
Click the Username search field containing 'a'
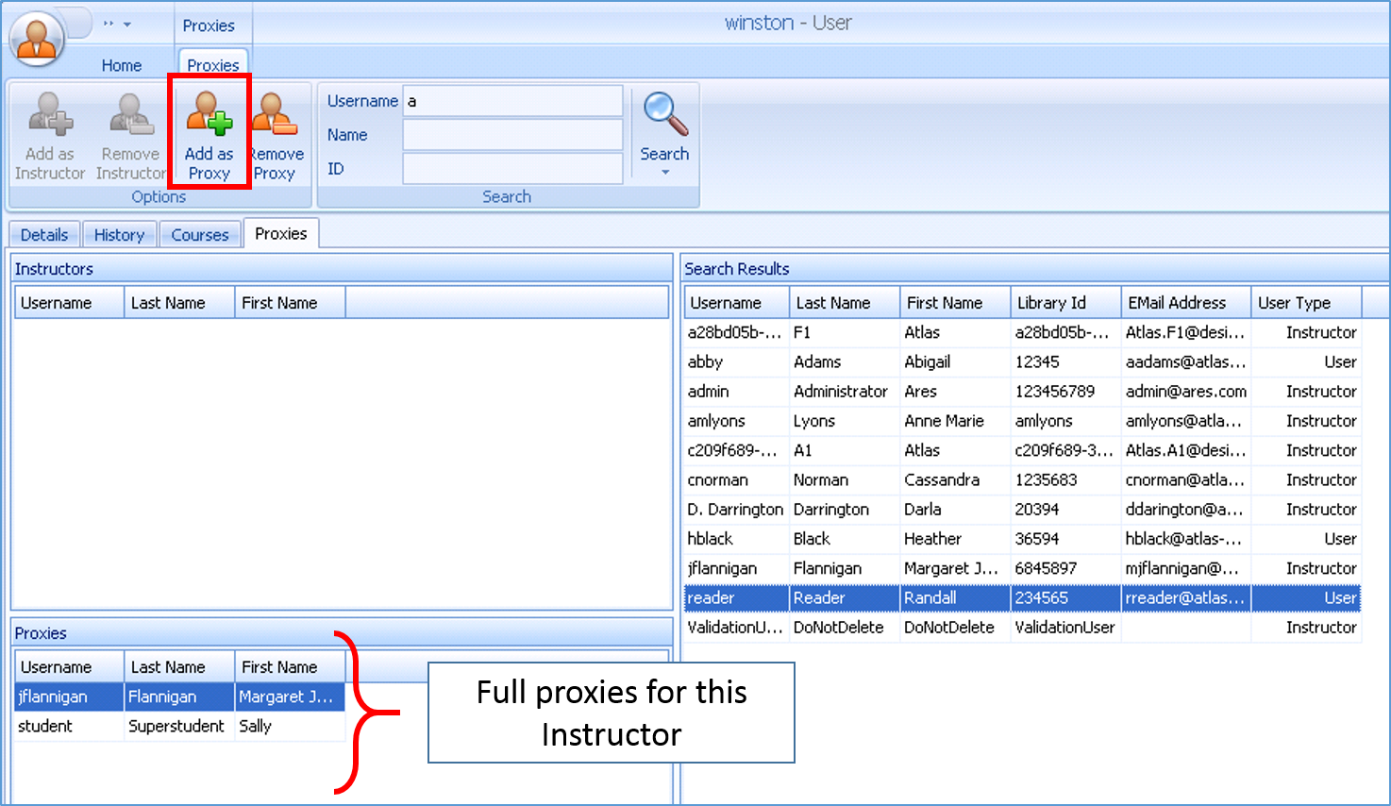[x=512, y=100]
